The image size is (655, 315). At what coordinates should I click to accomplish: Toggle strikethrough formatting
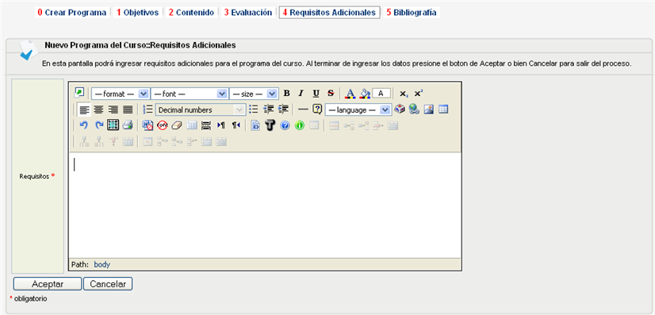click(x=331, y=93)
